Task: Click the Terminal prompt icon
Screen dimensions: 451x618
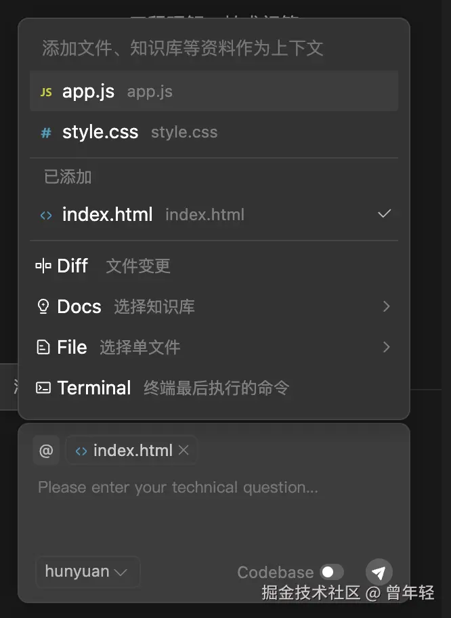Action: tap(43, 388)
